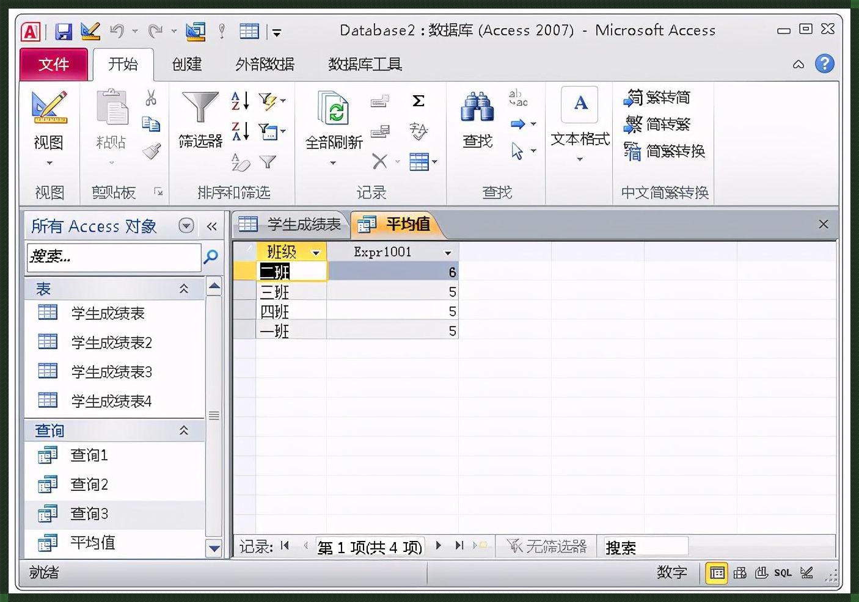
Task: Select the 三班 cell
Action: (291, 292)
